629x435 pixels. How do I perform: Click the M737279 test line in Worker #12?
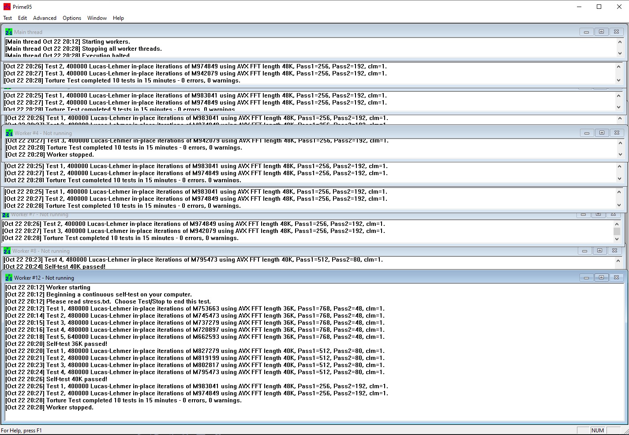(195, 322)
